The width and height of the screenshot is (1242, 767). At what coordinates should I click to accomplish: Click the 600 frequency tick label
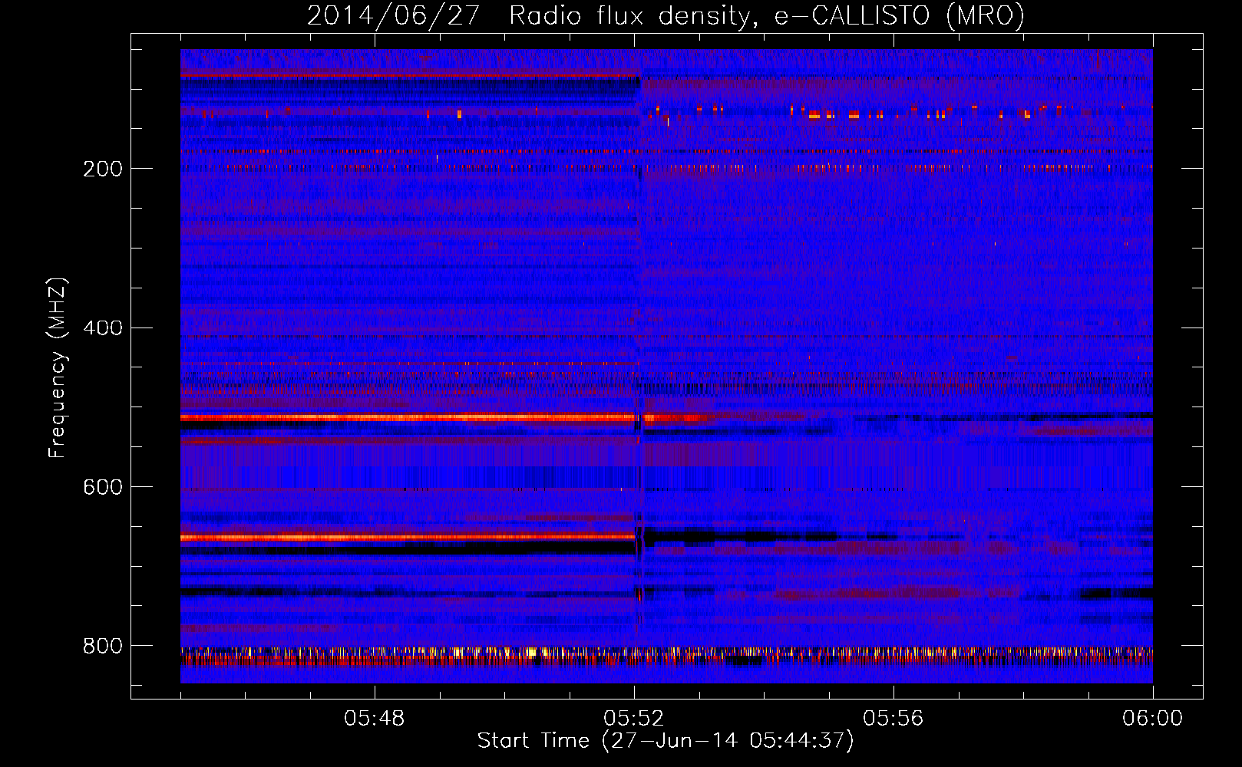point(103,488)
